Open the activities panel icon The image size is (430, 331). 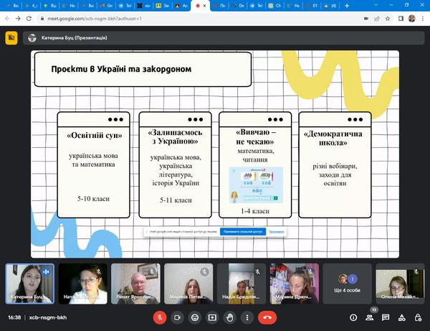click(x=402, y=317)
